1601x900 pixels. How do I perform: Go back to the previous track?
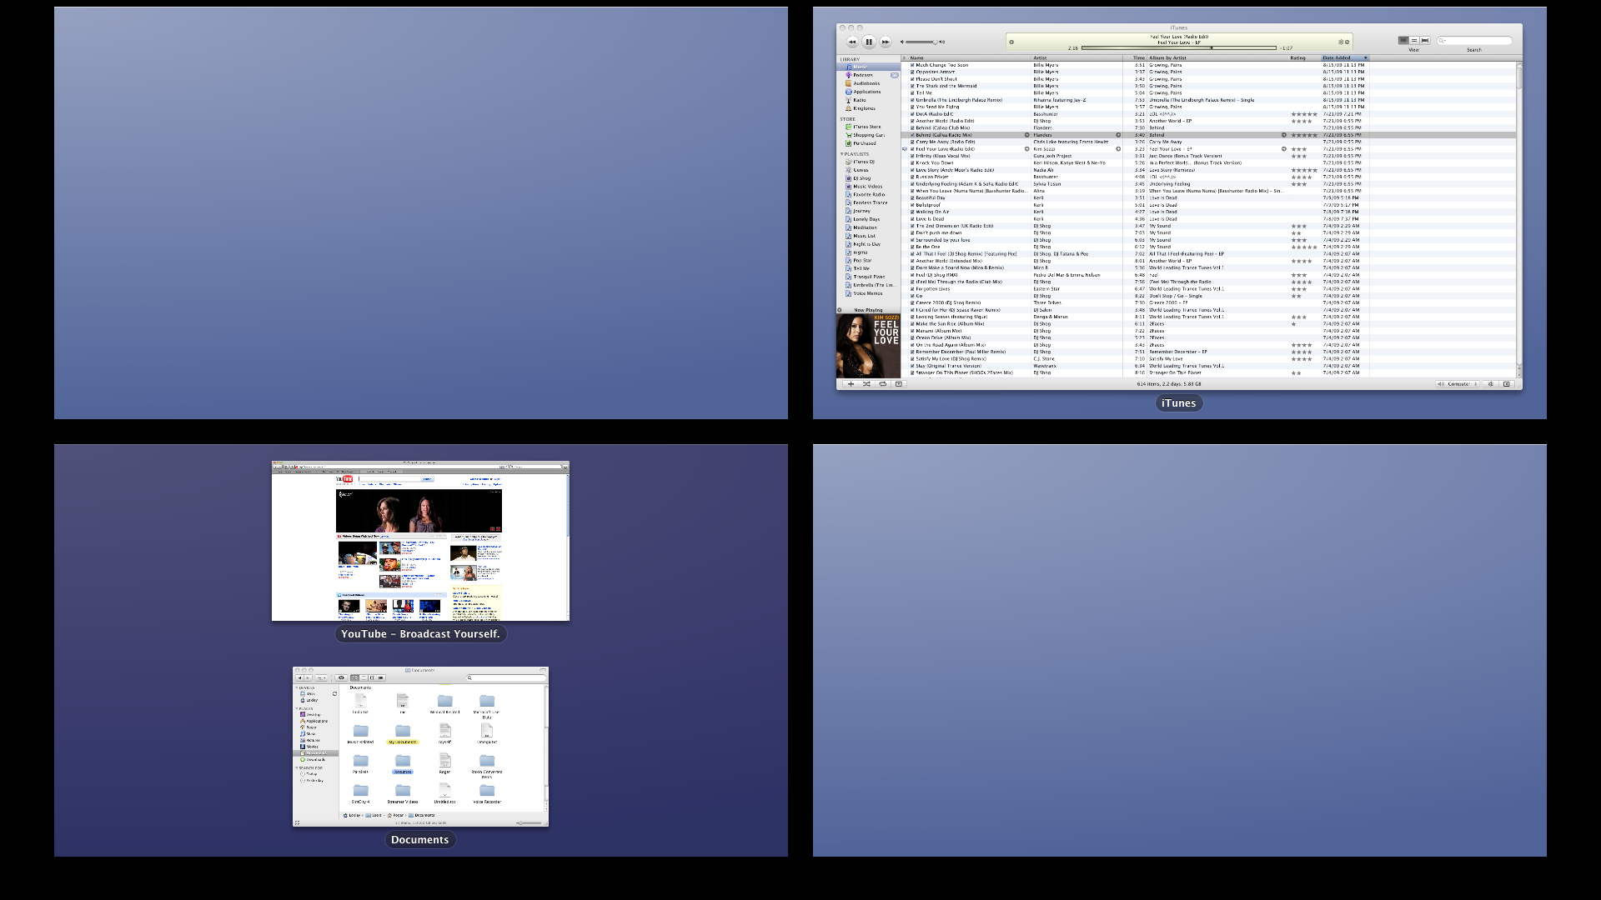coord(852,42)
